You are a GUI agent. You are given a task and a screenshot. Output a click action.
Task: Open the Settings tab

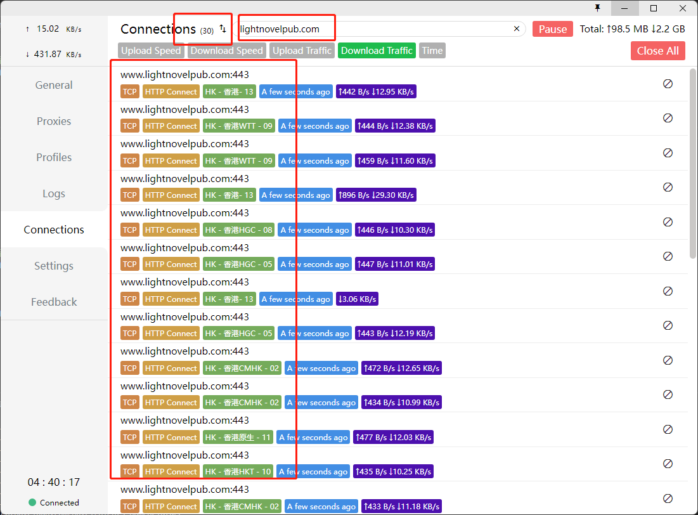[54, 266]
